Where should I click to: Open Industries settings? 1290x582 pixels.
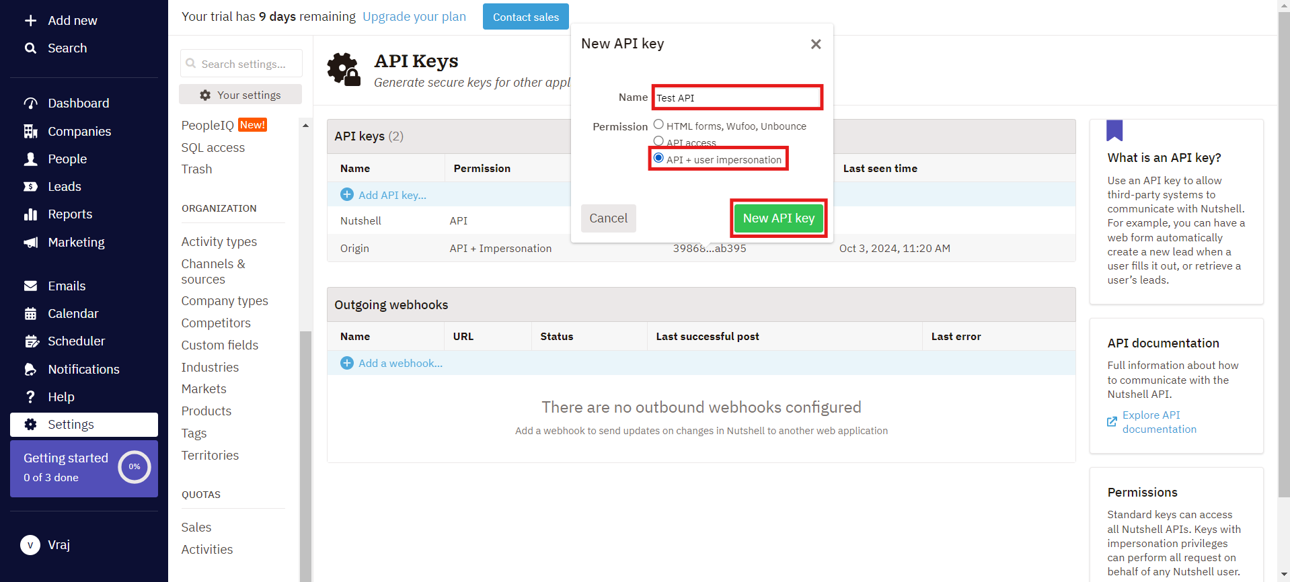tap(210, 367)
